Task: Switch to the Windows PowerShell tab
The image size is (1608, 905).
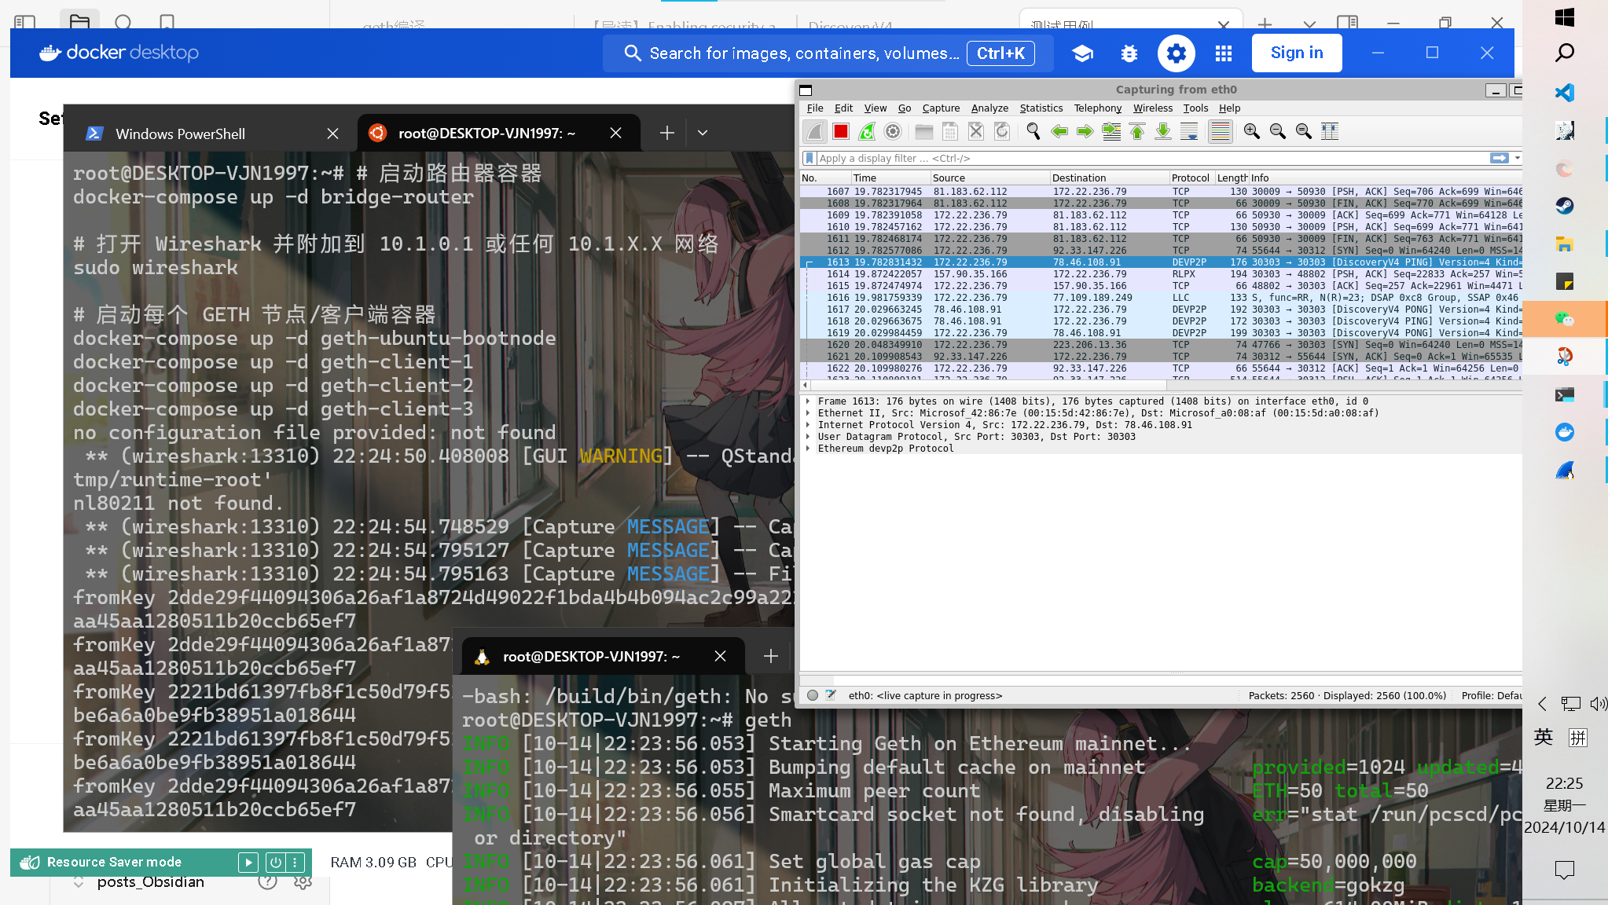Action: click(181, 134)
